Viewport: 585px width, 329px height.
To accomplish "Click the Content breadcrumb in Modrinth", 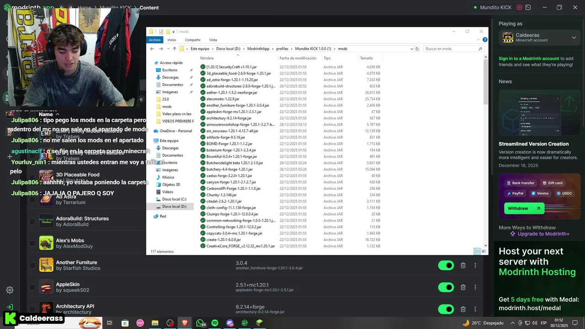I will pos(149,8).
